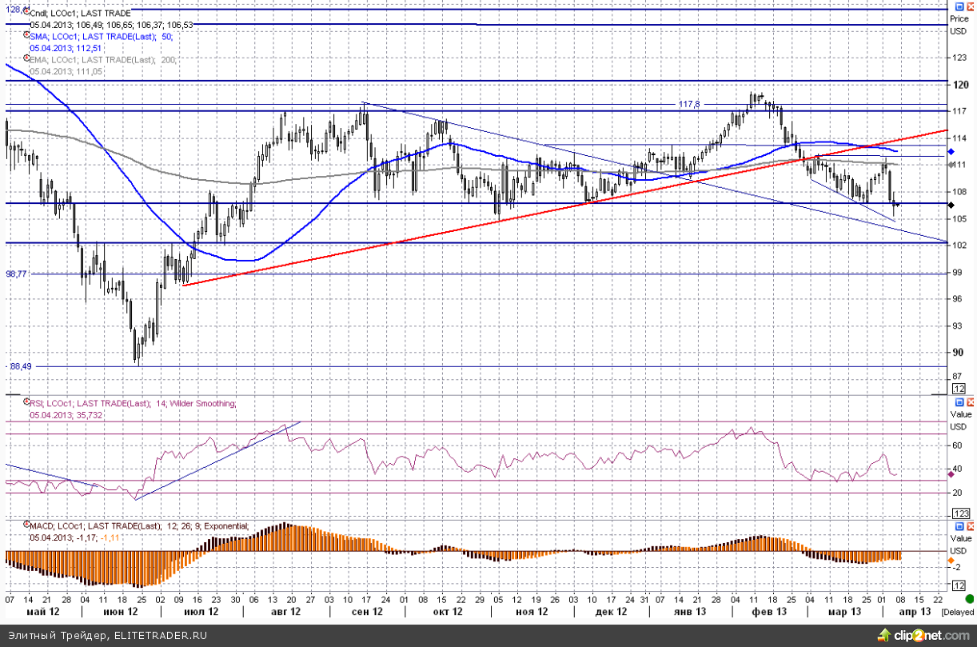The width and height of the screenshot is (977, 647).
Task: Maximize the price chart panel
Action: [x=960, y=5]
